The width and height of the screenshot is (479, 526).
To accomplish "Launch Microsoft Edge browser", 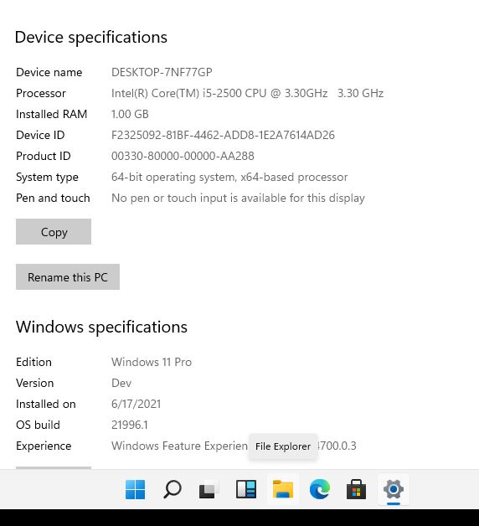I will (320, 489).
